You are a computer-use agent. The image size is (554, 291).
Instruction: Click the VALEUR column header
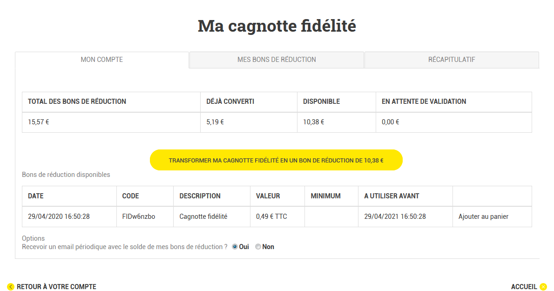tap(268, 196)
